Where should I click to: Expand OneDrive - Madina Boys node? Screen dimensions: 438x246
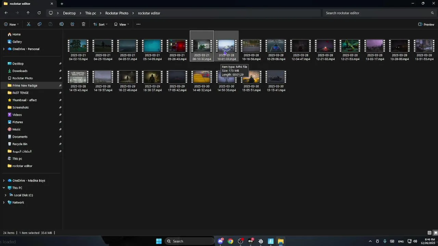pos(4,180)
